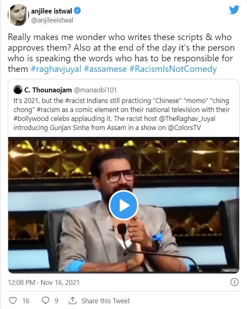Click Share this Tweet
Image resolution: width=247 pixels, height=309 pixels.
(106, 300)
